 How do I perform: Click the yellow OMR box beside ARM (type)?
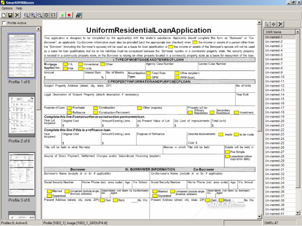tap(177, 78)
